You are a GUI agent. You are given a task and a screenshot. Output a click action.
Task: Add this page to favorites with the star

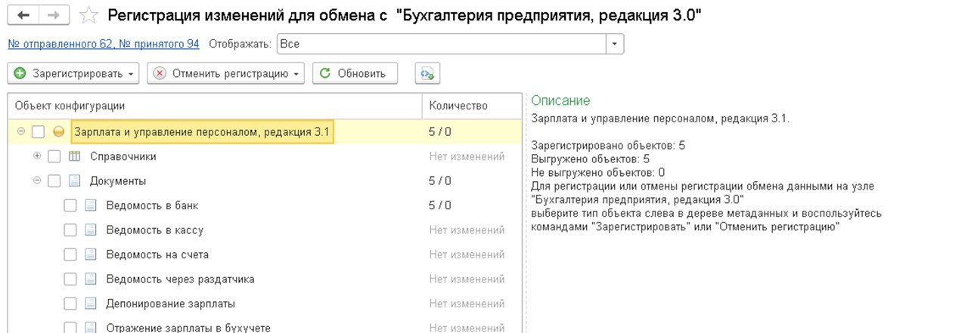pyautogui.click(x=89, y=15)
